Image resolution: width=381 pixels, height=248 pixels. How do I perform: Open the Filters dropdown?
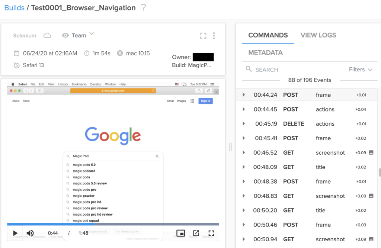pyautogui.click(x=361, y=70)
